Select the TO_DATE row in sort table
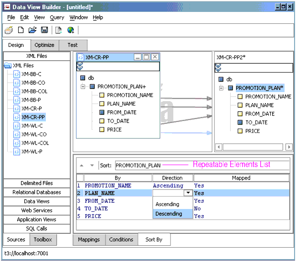Screen dimensions: 296x261 pyautogui.click(x=183, y=209)
